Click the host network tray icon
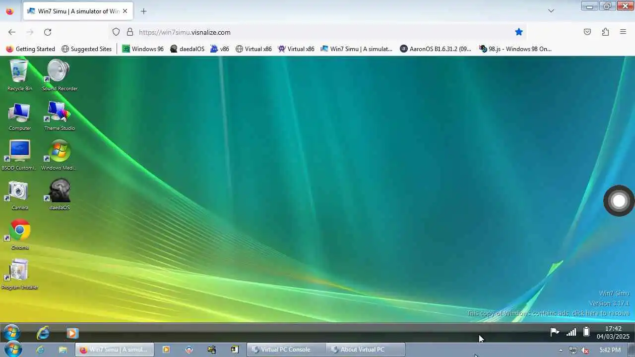Viewport: 635px width, 357px height. pyautogui.click(x=573, y=350)
